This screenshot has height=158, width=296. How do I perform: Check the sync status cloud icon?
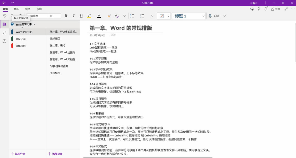[x=252, y=9]
